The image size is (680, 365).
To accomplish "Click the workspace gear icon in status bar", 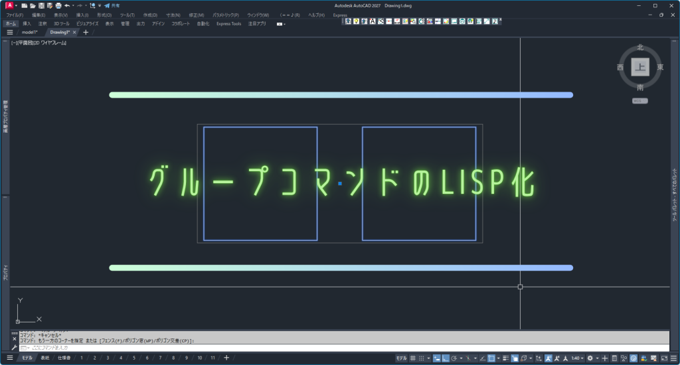I will (590, 358).
